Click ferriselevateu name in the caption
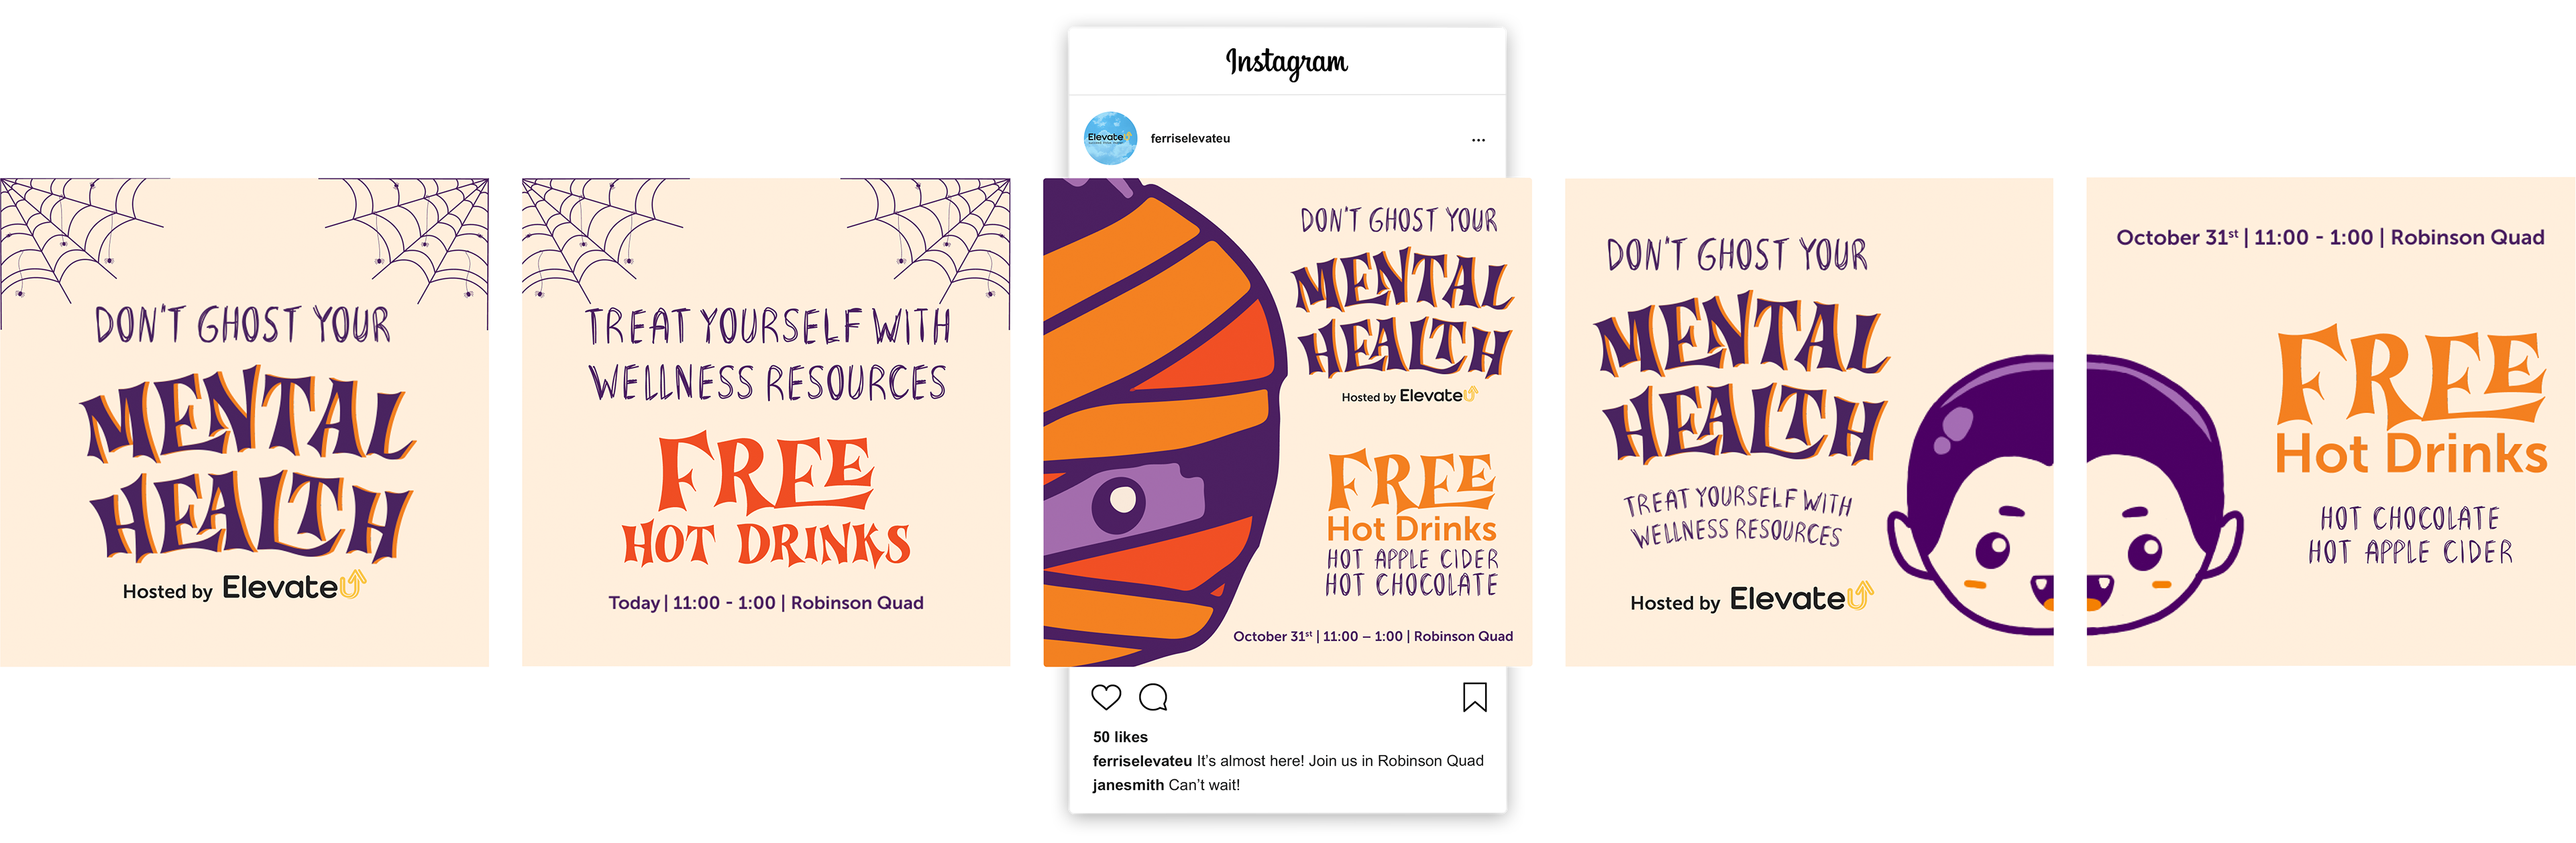2576x843 pixels. click(1142, 760)
